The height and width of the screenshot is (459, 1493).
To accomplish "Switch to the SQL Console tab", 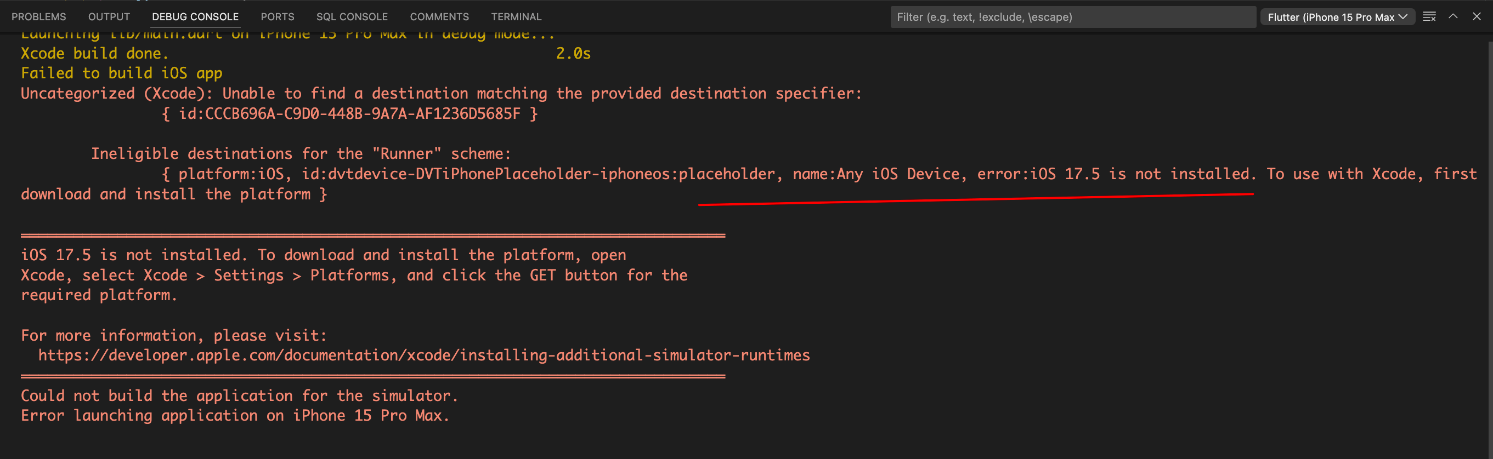I will 352,17.
